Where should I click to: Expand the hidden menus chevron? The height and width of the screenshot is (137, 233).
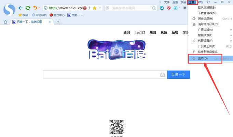coord(160,2)
